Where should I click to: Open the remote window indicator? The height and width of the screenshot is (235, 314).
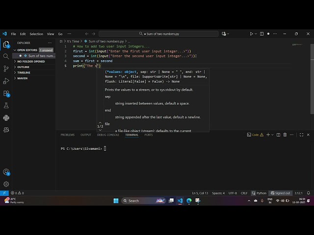pyautogui.click(x=4, y=193)
